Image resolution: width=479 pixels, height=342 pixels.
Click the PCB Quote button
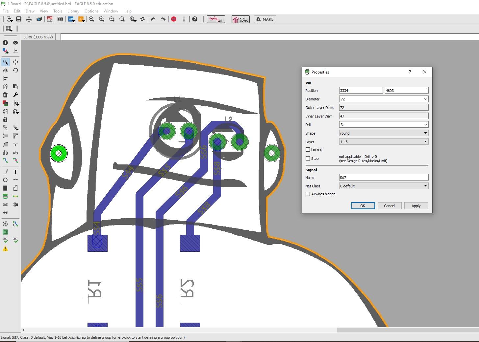[240, 19]
